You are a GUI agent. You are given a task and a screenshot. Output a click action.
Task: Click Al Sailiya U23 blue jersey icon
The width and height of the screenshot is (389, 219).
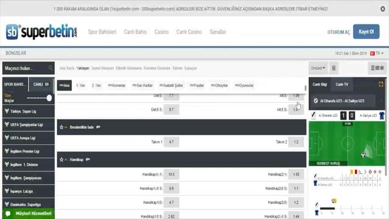point(382,116)
